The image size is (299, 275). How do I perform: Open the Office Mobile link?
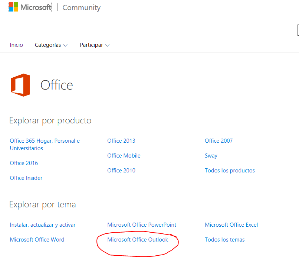(x=124, y=156)
